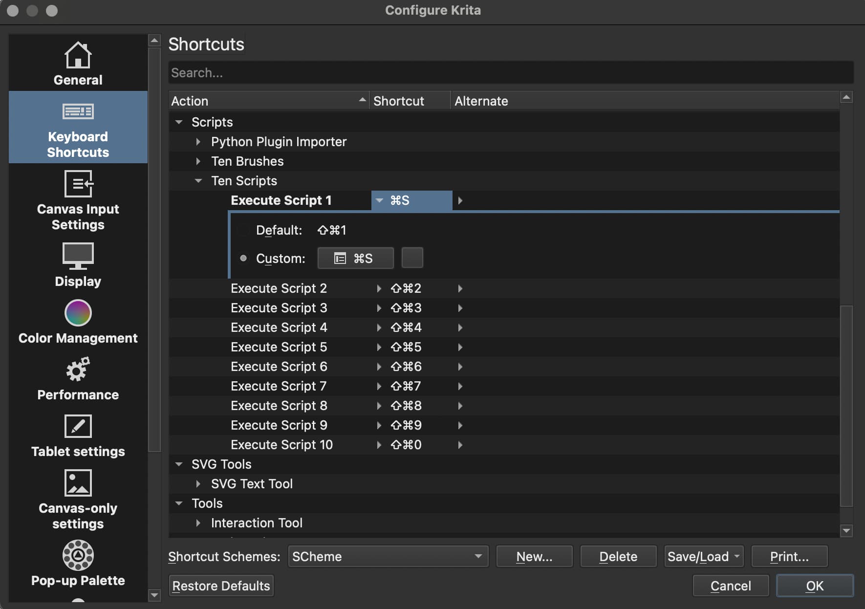
Task: Select the Custom shortcut radio button
Action: pos(243,258)
